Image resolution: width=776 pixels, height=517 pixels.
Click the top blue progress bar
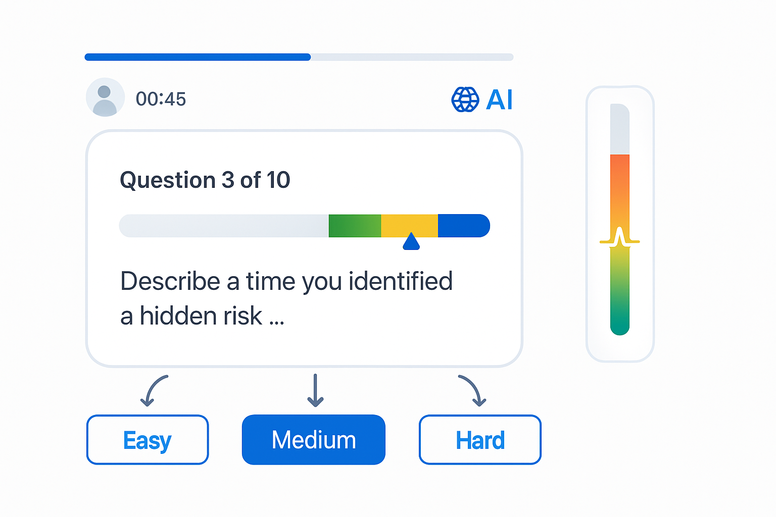198,57
